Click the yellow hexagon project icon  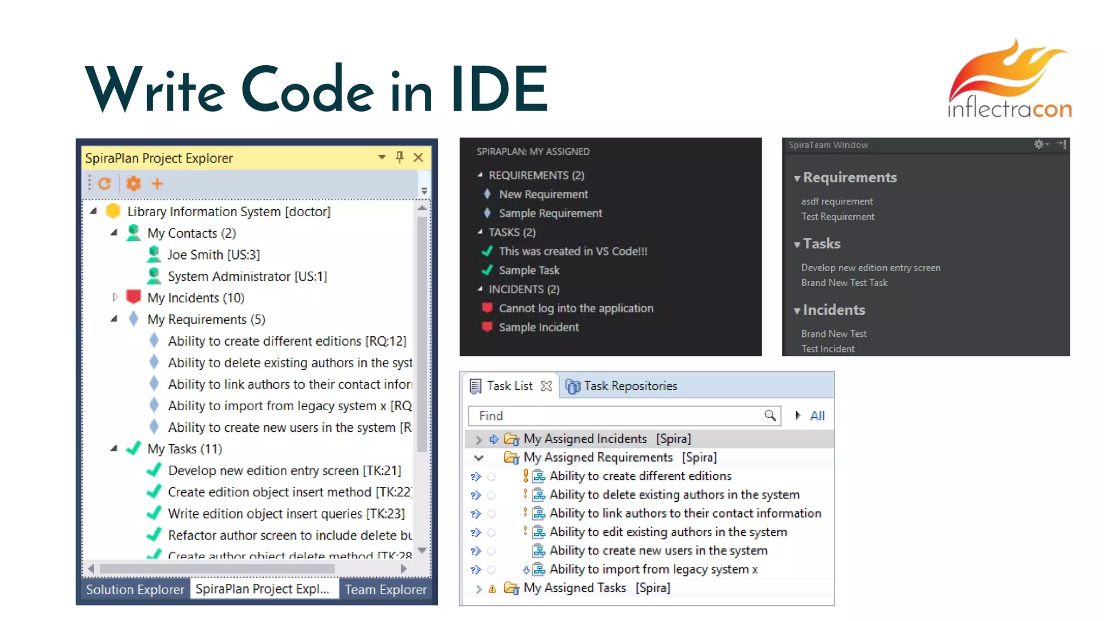[x=113, y=211]
